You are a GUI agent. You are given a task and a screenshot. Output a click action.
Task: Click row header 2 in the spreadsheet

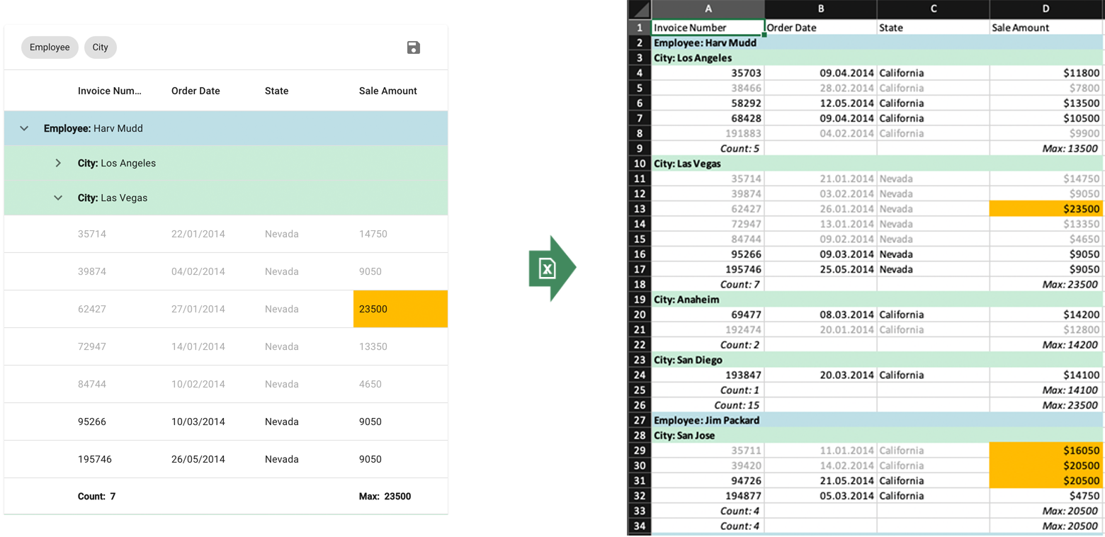coord(640,43)
